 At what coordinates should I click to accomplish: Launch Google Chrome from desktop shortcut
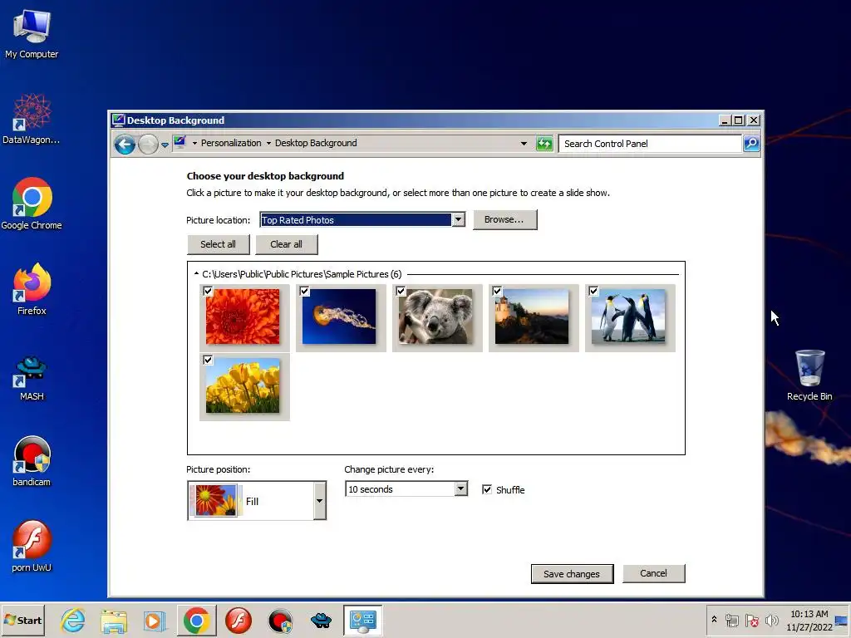(x=32, y=204)
